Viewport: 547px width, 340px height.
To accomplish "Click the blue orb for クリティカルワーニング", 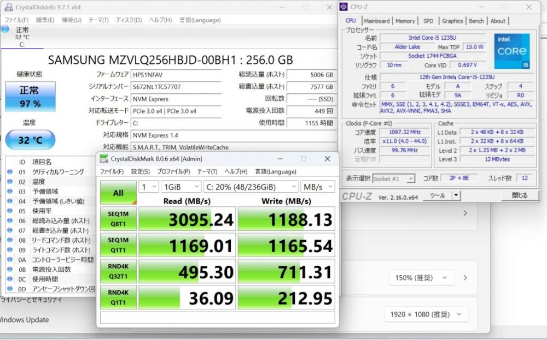I will pos(10,172).
